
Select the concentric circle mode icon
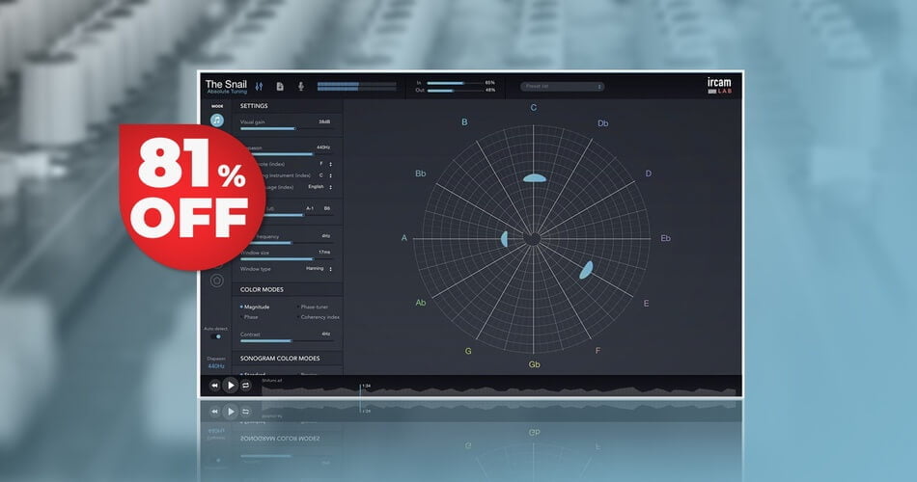point(217,281)
